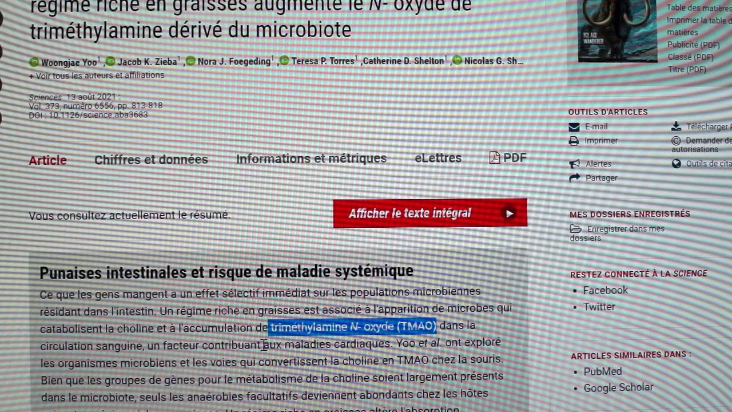Open author Catherine D. Shelton link

pos(403,61)
